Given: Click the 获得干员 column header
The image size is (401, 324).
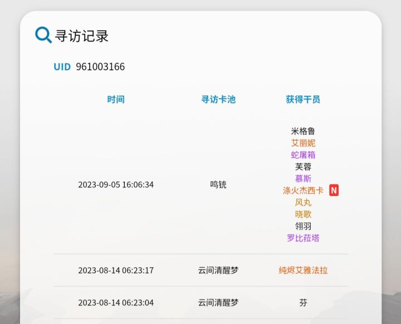Looking at the screenshot, I should (303, 99).
